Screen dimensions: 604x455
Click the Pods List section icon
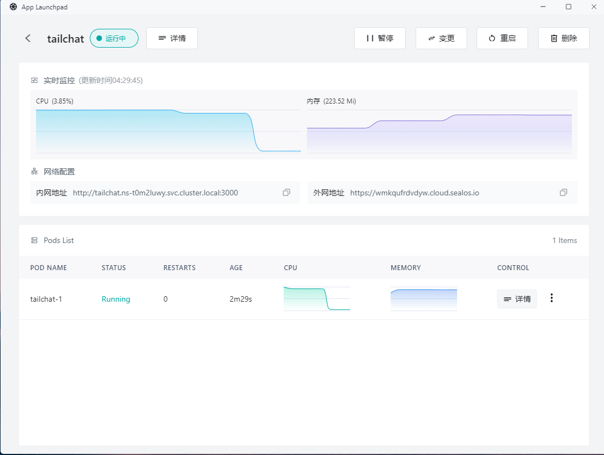coord(34,240)
